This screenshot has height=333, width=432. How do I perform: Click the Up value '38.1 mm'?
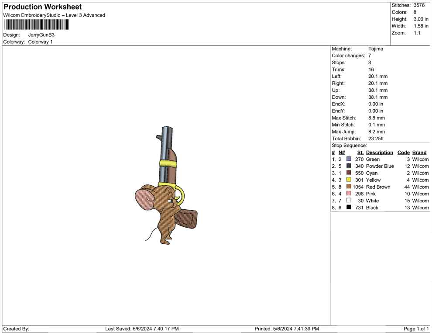click(378, 90)
